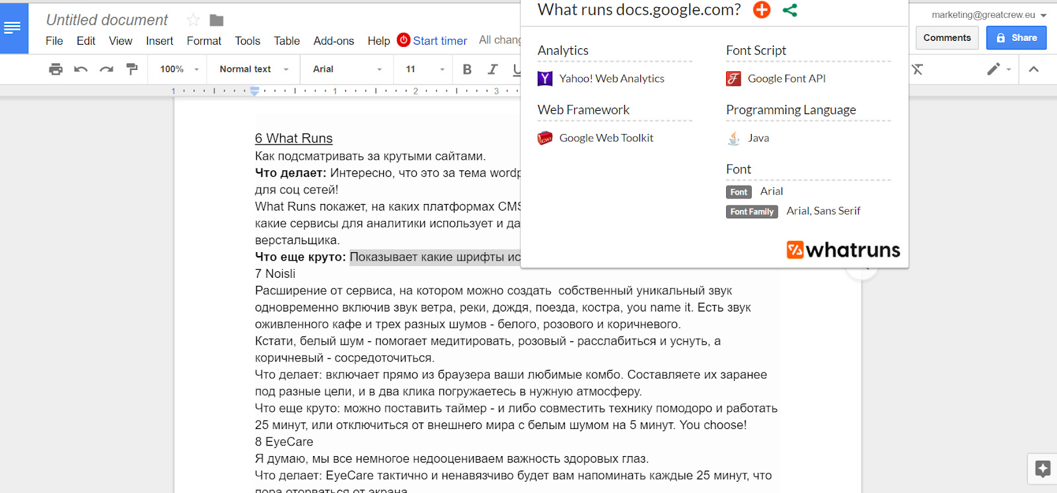Click the whatruns logo
Viewport: 1057px width, 493px height.
click(x=843, y=250)
